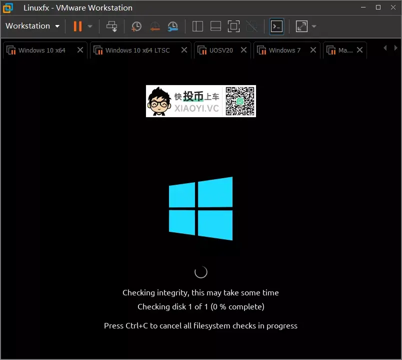The height and width of the screenshot is (360, 402).
Task: Expand the stretch options dropdown arrow
Action: (x=314, y=26)
